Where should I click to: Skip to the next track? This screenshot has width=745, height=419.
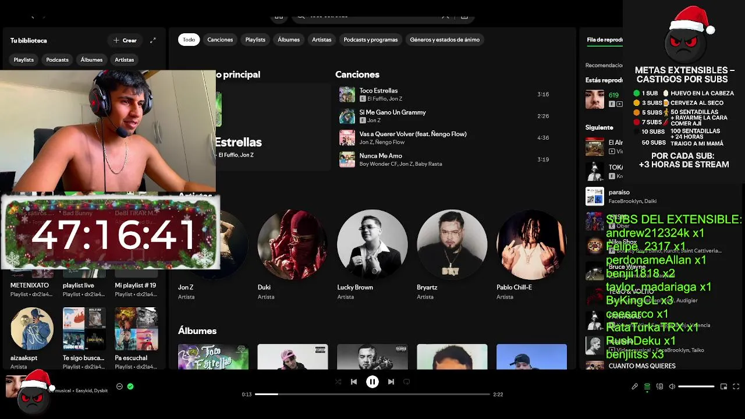pyautogui.click(x=391, y=382)
